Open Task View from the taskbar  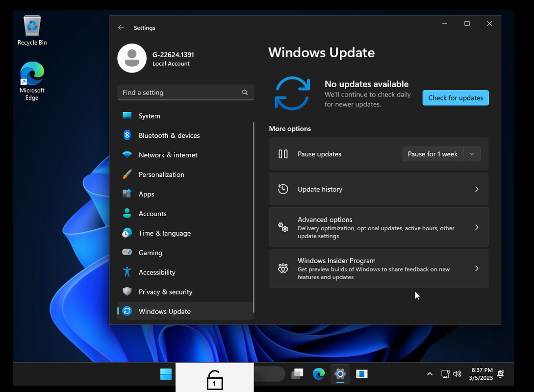pyautogui.click(x=297, y=374)
